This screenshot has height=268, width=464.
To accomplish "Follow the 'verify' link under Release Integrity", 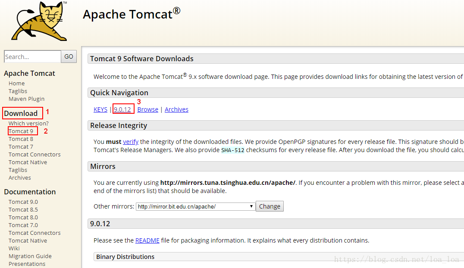I will (x=131, y=142).
